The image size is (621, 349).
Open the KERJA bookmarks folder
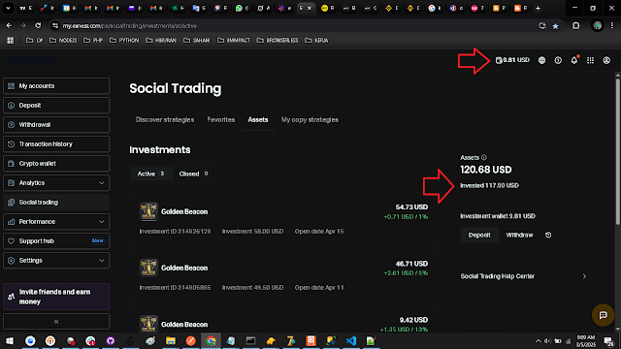[316, 41]
